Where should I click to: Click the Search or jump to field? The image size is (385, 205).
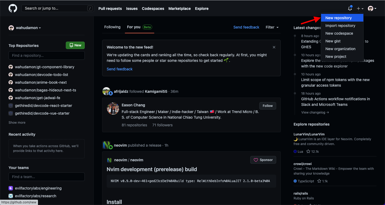(x=58, y=8)
